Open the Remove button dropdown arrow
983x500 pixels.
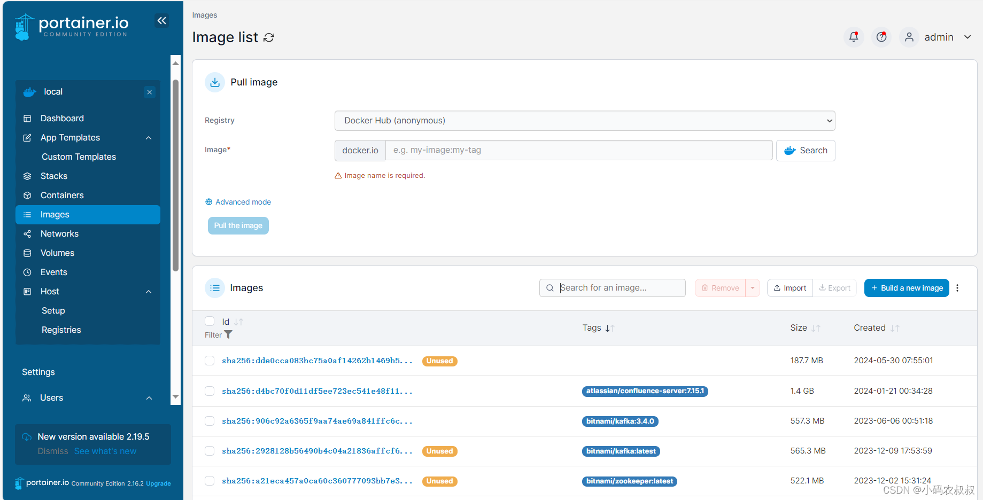[x=753, y=288]
